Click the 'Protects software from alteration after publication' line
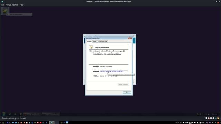The height and width of the screenshot is (124, 221). tap(107, 54)
